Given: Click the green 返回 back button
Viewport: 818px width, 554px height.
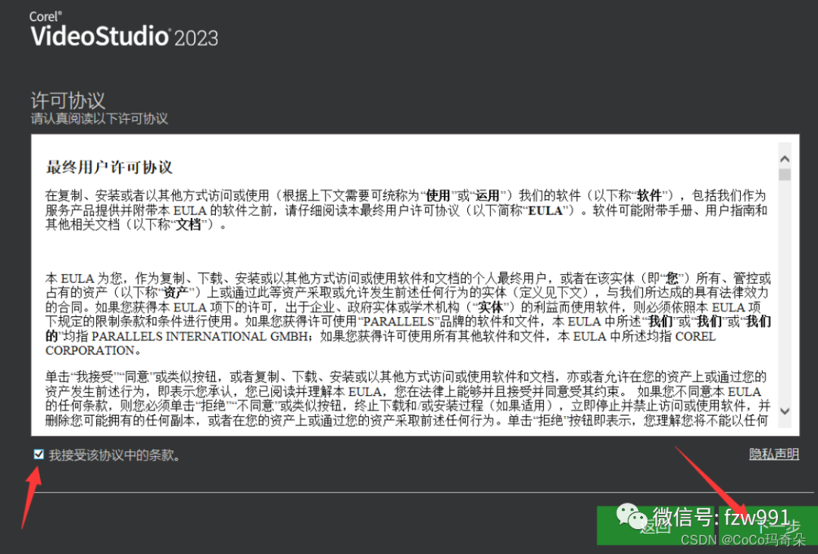Looking at the screenshot, I should tap(656, 525).
